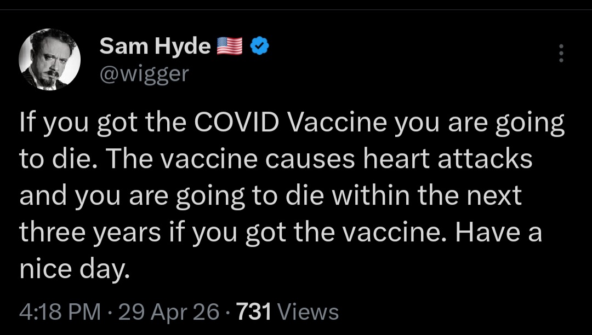Screen dimensions: 592x335
Task: Click the 4:18 PM timestamp
Action: point(60,312)
